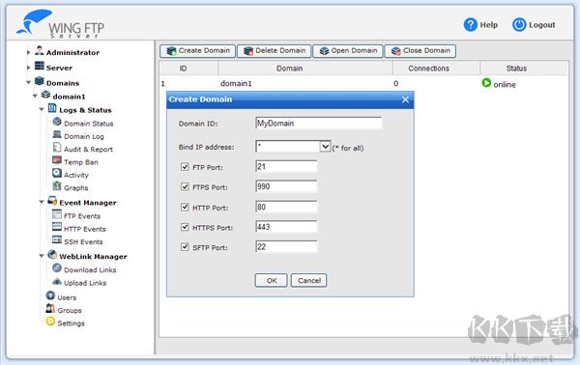Open the Bind IP address dropdown
580x365 pixels.
[x=325, y=147]
